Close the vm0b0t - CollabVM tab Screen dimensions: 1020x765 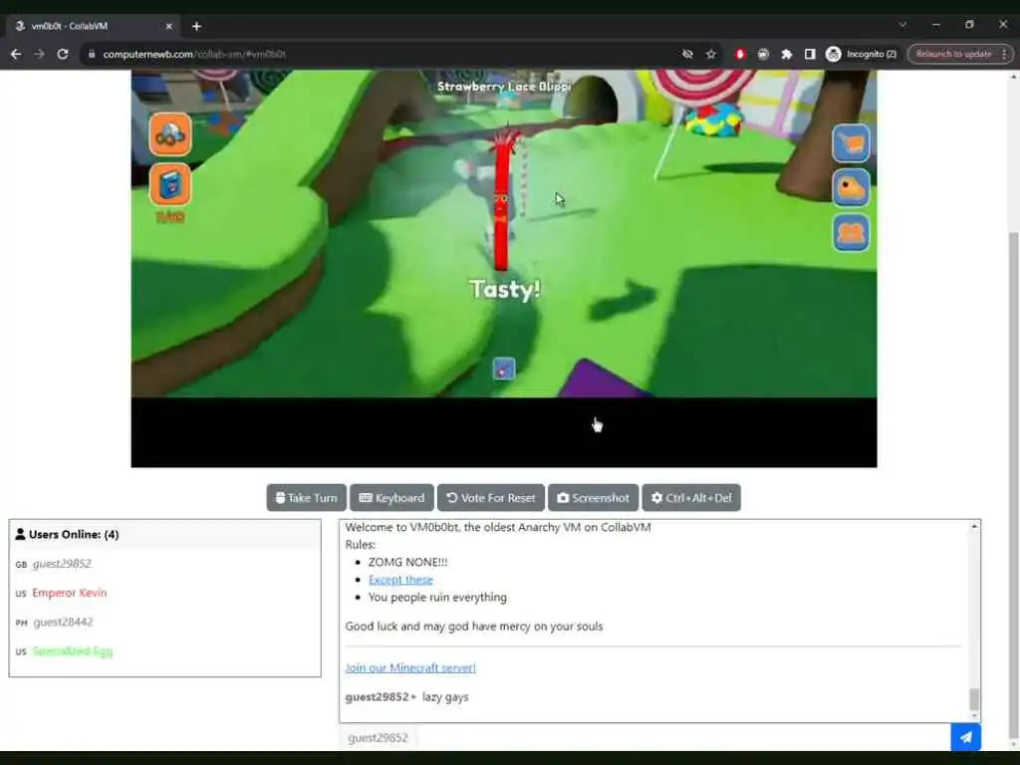169,26
